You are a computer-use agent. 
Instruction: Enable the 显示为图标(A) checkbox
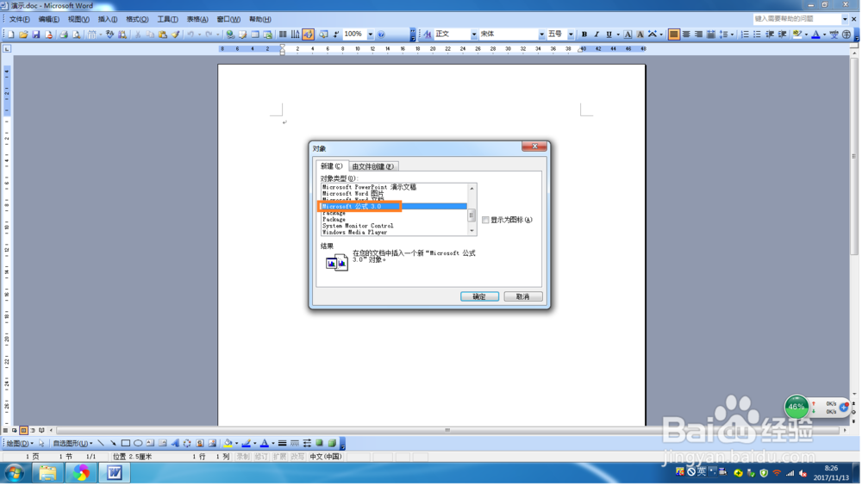(485, 220)
